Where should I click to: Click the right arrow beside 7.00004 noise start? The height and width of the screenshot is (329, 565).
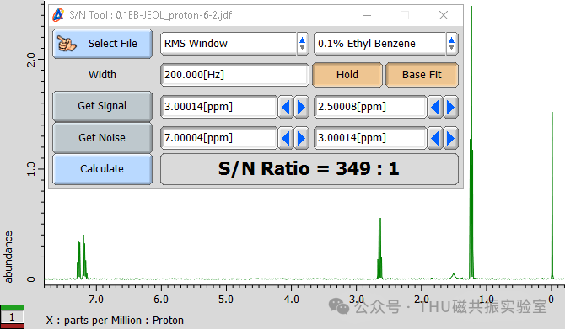302,138
